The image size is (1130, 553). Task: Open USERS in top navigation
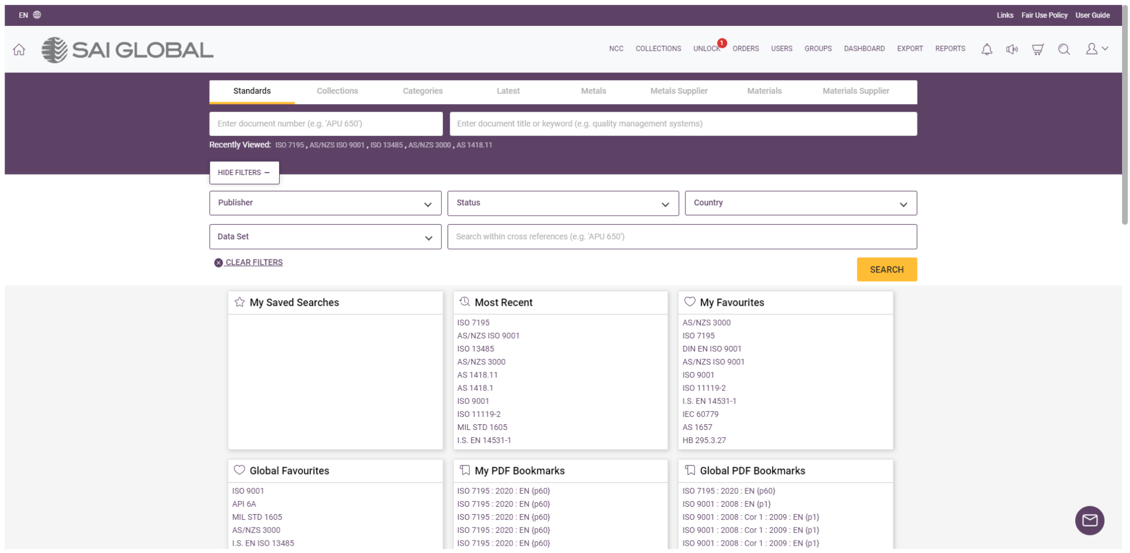781,49
